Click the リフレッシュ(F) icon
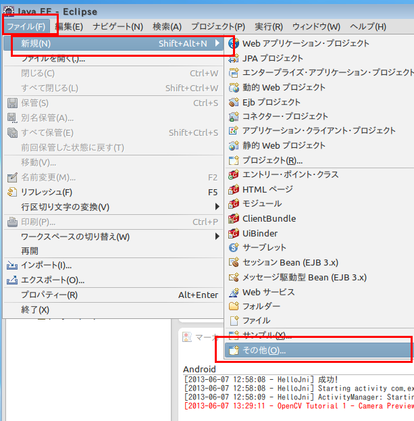 (12, 192)
